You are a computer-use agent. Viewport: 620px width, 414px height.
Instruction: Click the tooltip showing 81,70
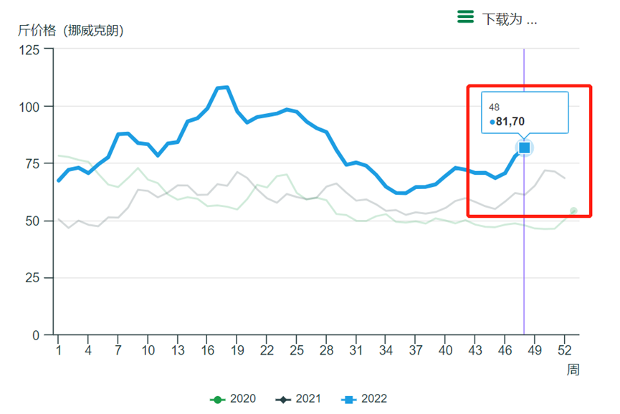pos(525,113)
